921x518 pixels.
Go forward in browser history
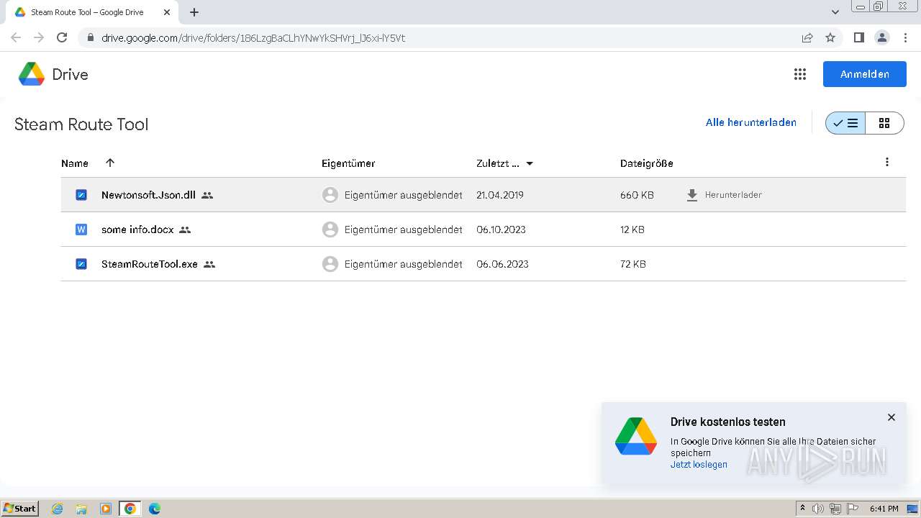[x=39, y=38]
